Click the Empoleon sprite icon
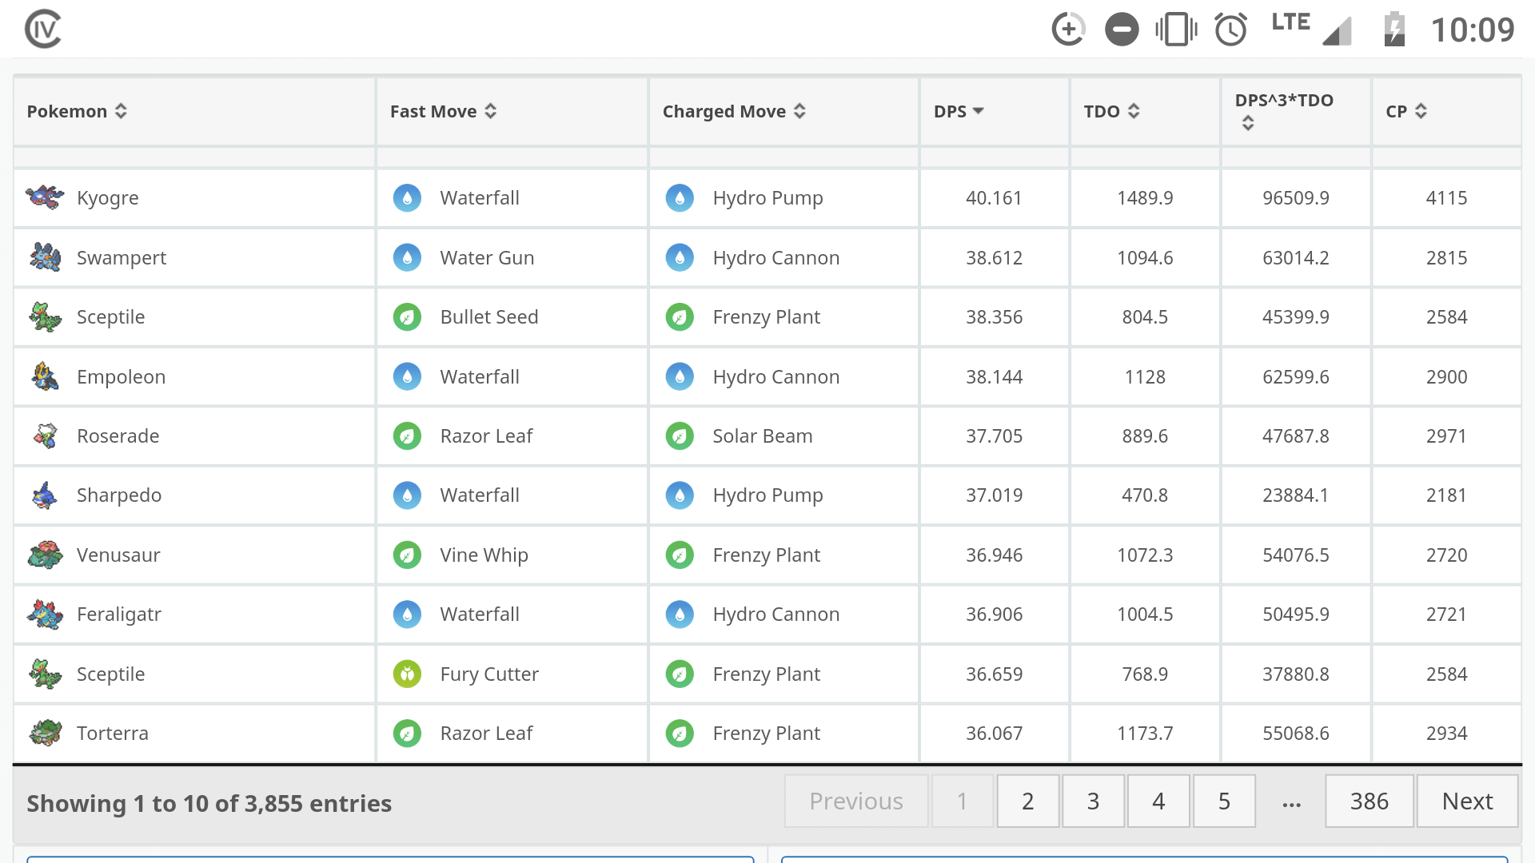The height and width of the screenshot is (863, 1535). [x=45, y=376]
